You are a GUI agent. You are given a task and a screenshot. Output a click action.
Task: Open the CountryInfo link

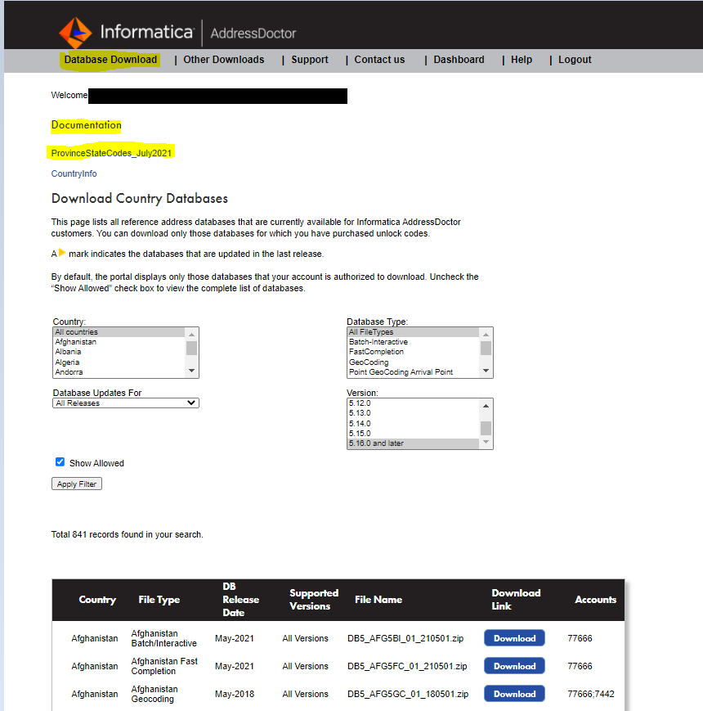coord(74,173)
